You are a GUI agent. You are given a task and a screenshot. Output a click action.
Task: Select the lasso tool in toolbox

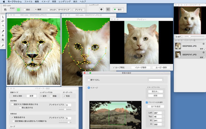[3, 21]
